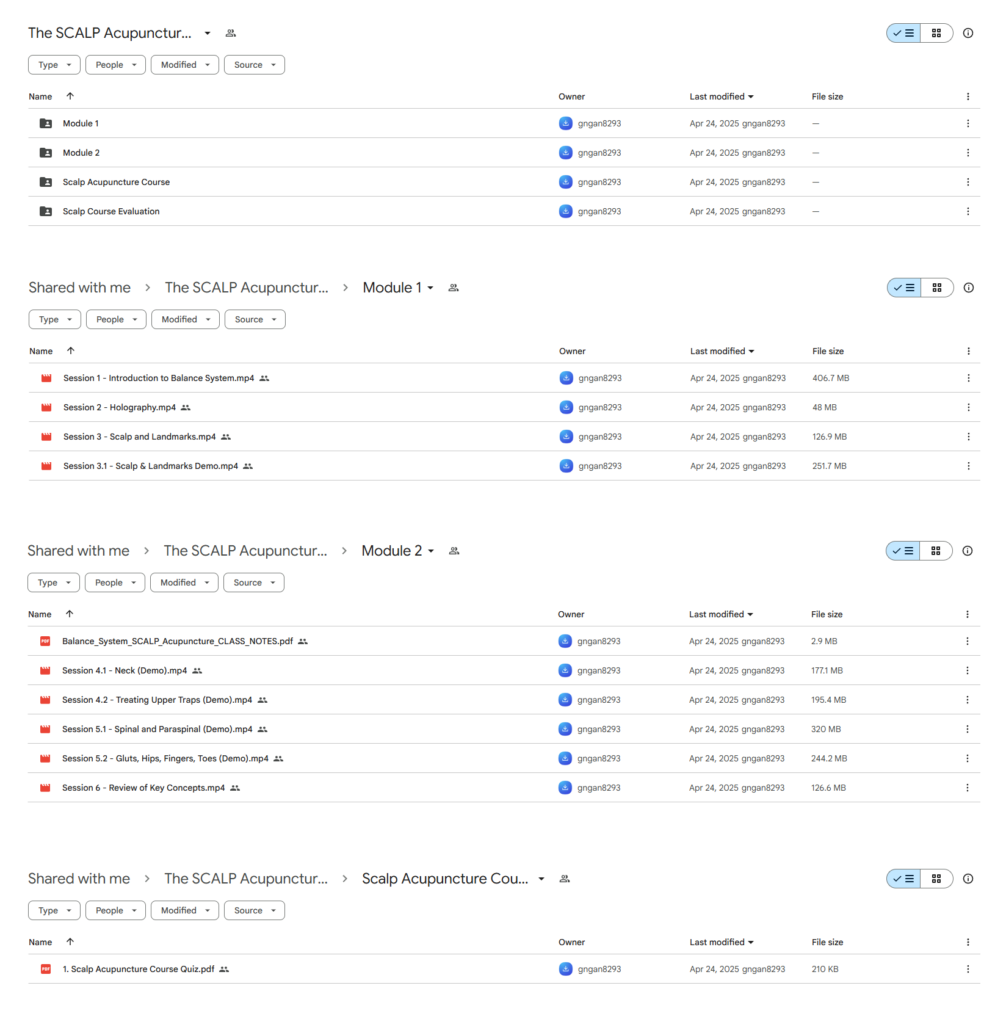Viewport: 1006px width, 1016px height.
Task: Expand the dropdown arrow next to the top SCALP Acupunctur... title
Action: point(208,33)
